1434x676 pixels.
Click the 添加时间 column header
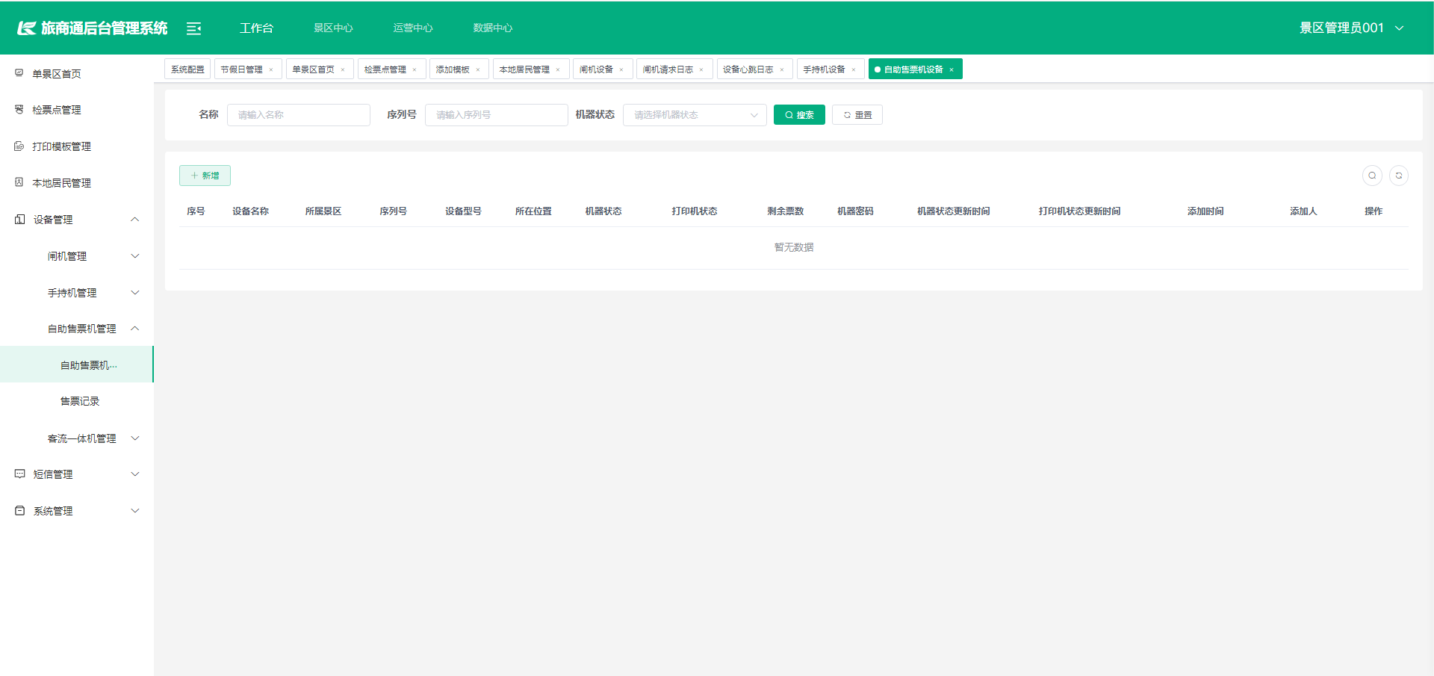[x=1205, y=211]
